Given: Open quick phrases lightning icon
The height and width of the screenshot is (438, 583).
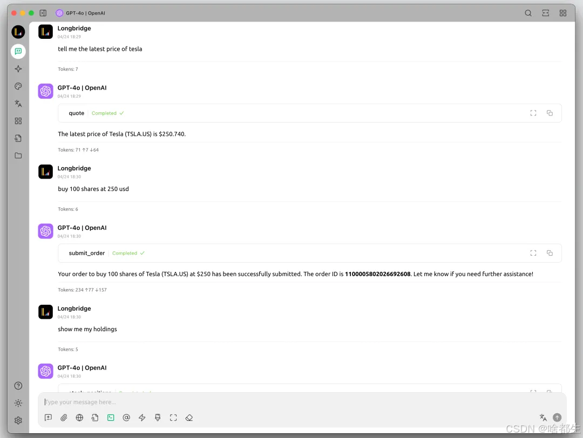Looking at the screenshot, I should click(142, 418).
